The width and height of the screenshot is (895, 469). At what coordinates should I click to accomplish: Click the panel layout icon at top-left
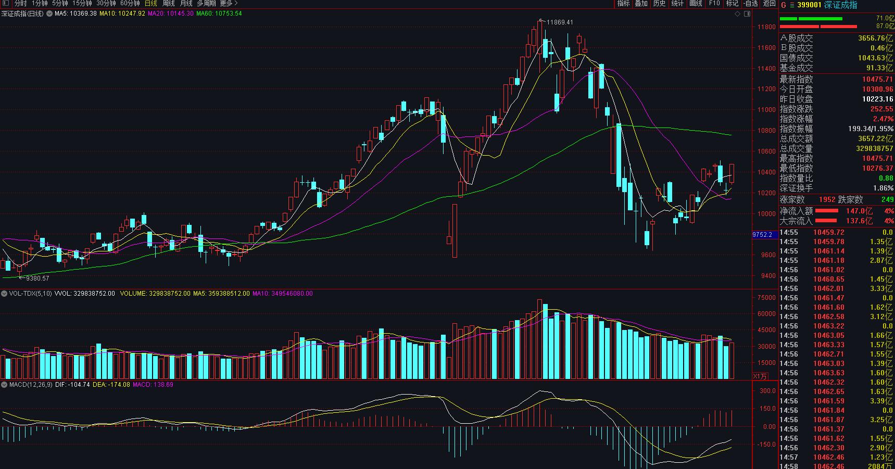(6, 4)
